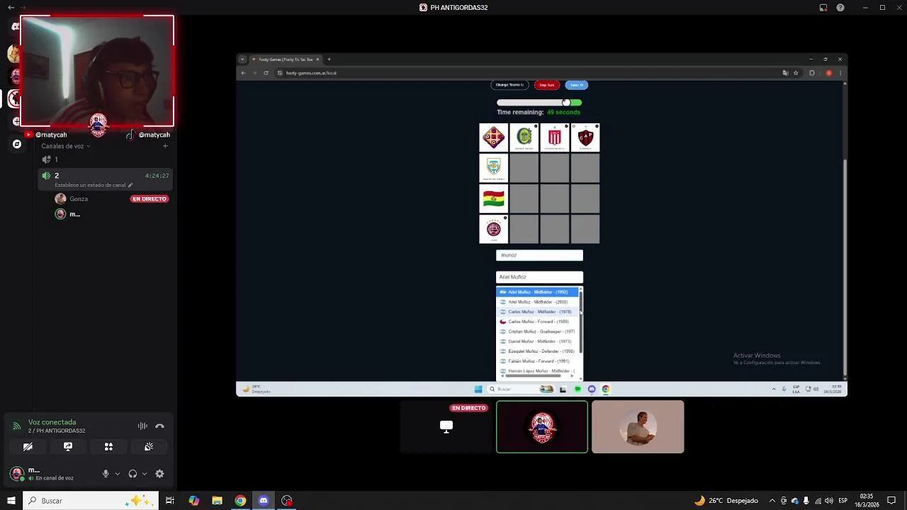Turn on camera in Discord voice panel
This screenshot has height=510, width=907.
click(28, 447)
